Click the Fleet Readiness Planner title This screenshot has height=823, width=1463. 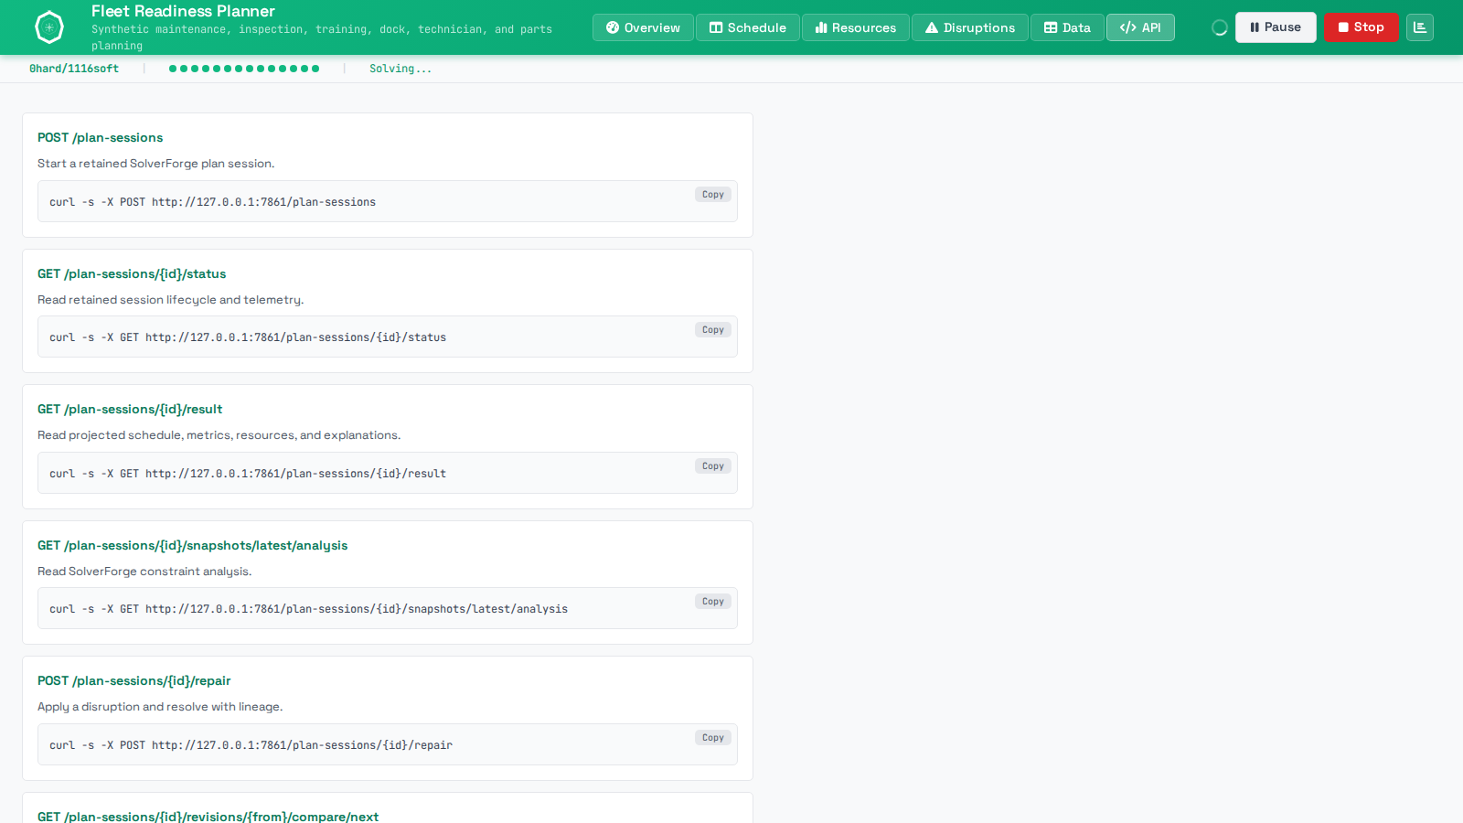coord(183,11)
